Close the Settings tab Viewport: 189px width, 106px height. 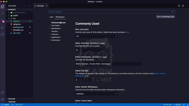coord(47,6)
